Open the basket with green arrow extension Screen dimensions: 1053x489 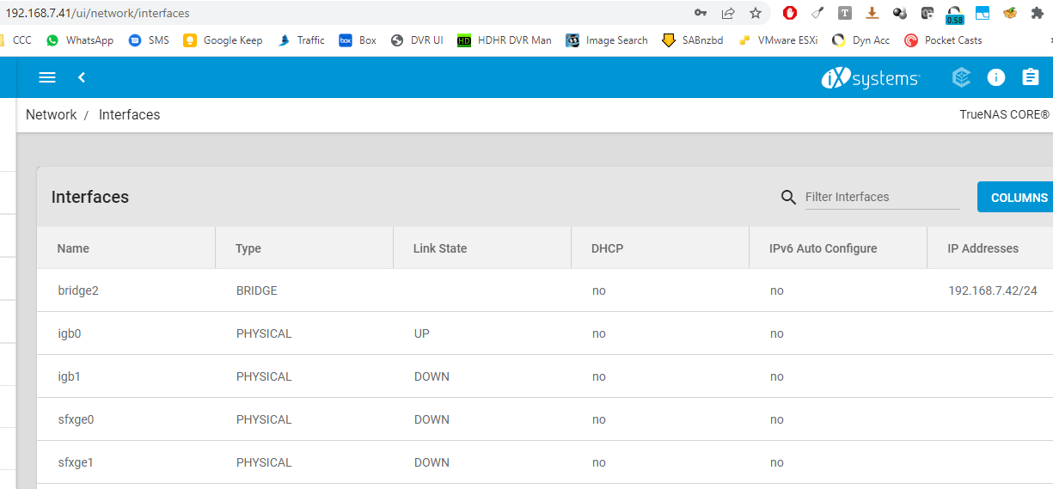pyautogui.click(x=1010, y=13)
